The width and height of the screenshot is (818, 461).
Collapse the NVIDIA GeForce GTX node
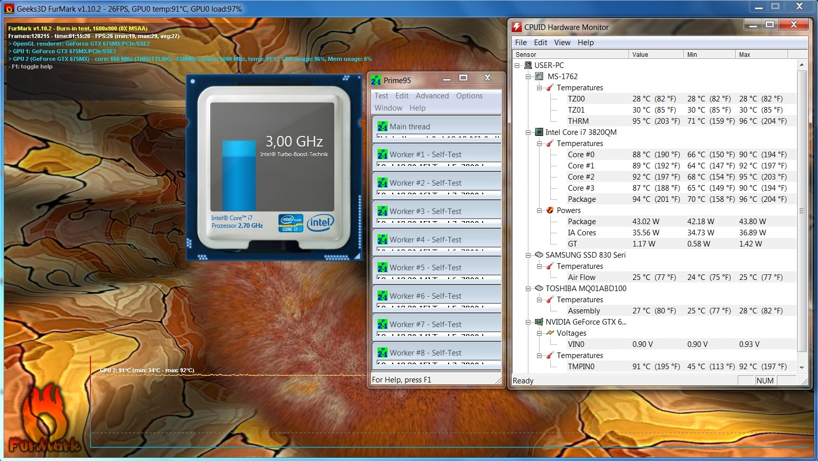click(528, 322)
